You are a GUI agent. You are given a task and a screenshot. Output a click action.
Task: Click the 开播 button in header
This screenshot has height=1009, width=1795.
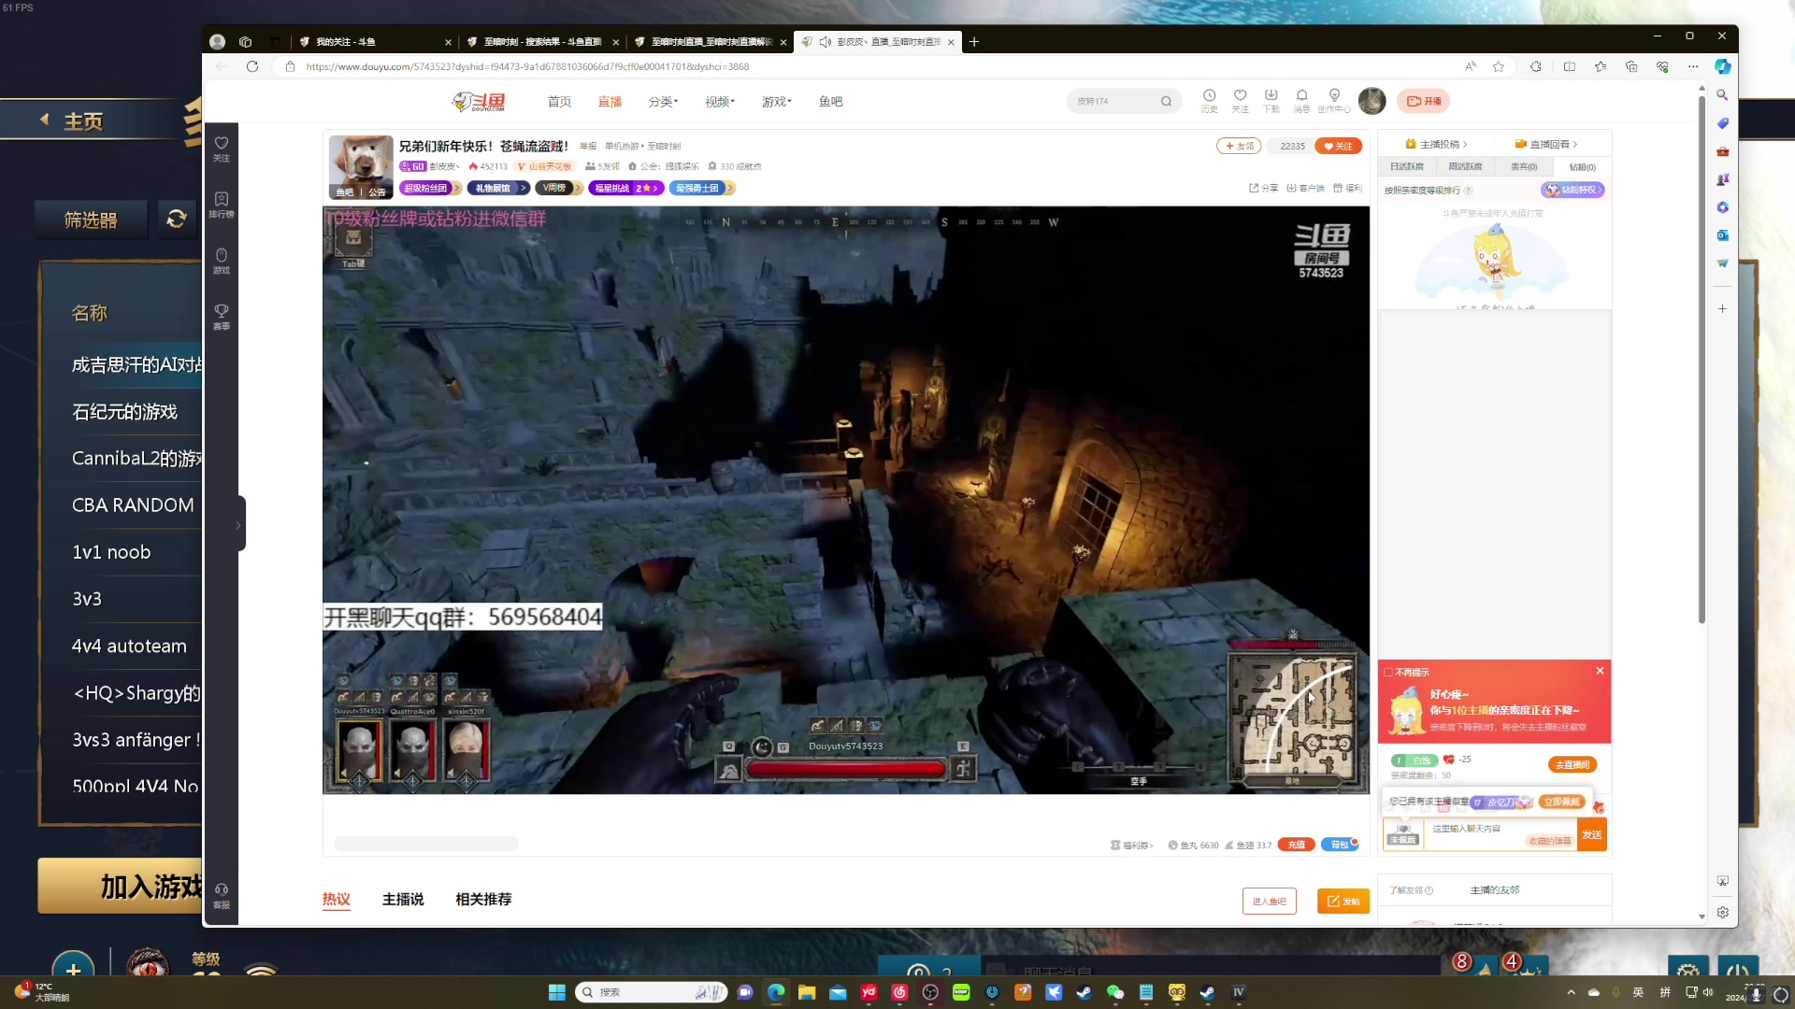coord(1424,101)
